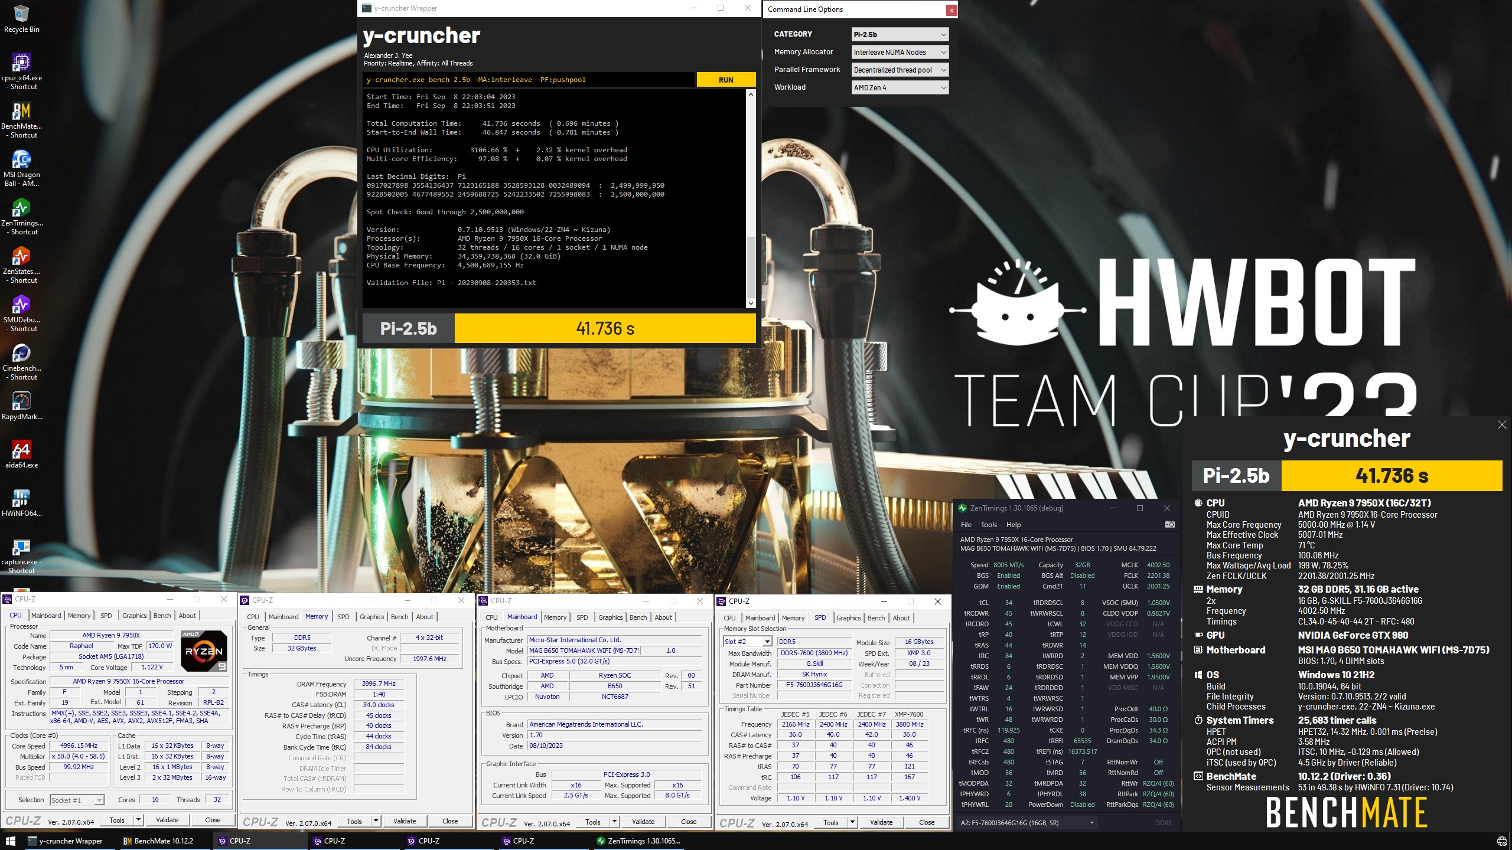
Task: Launch cpuz_x64.exe shortcut on desktop
Action: 21,71
